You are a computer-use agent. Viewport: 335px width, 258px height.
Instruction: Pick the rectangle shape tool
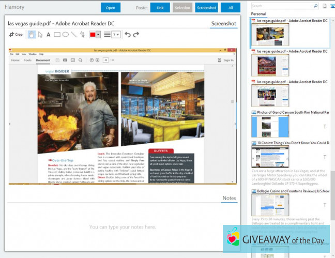click(57, 35)
